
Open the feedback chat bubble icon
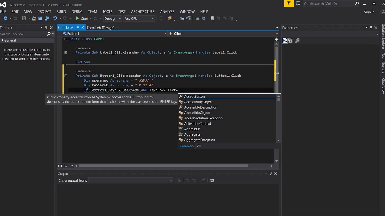point(298,4)
